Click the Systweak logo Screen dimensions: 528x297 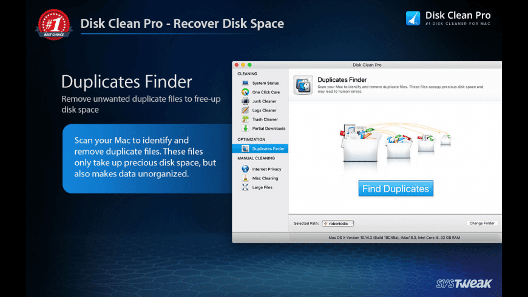pyautogui.click(x=464, y=284)
